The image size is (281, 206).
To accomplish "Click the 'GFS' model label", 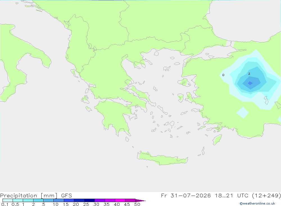I will (x=67, y=196).
